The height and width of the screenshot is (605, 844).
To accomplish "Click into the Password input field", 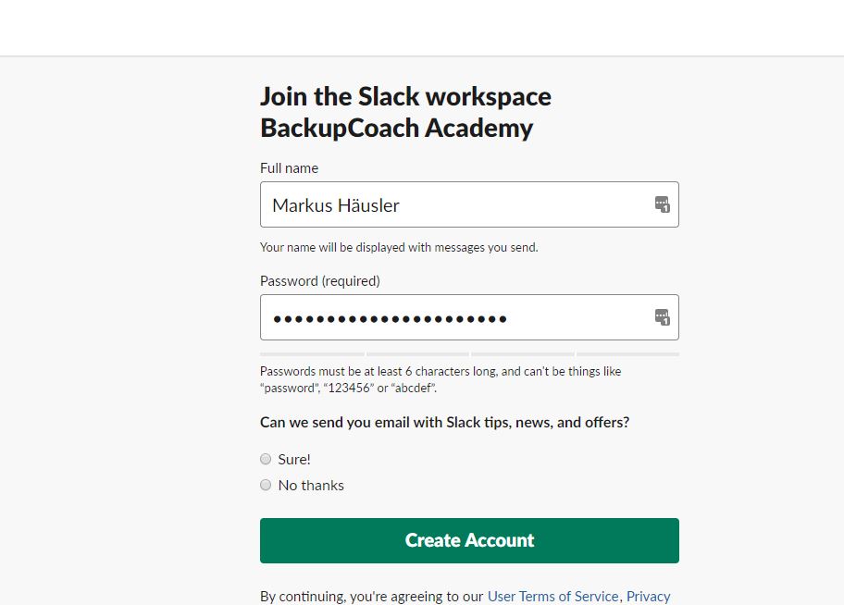I will coord(453,317).
